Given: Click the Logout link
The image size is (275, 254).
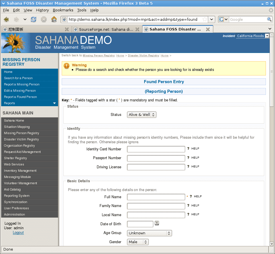Looking at the screenshot, I should tap(18, 233).
